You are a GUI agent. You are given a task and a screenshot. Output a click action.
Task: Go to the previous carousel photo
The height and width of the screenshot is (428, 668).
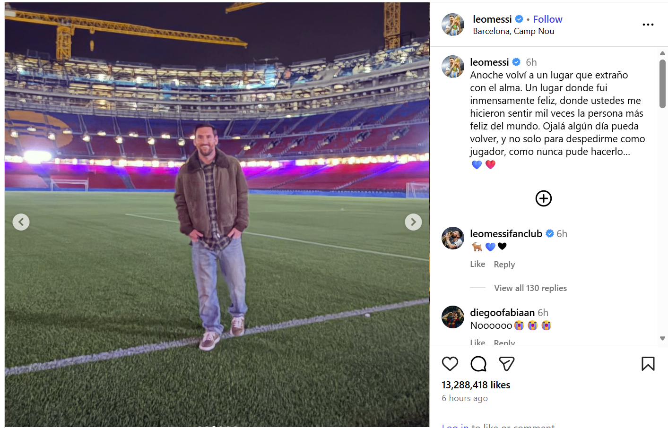click(x=21, y=222)
